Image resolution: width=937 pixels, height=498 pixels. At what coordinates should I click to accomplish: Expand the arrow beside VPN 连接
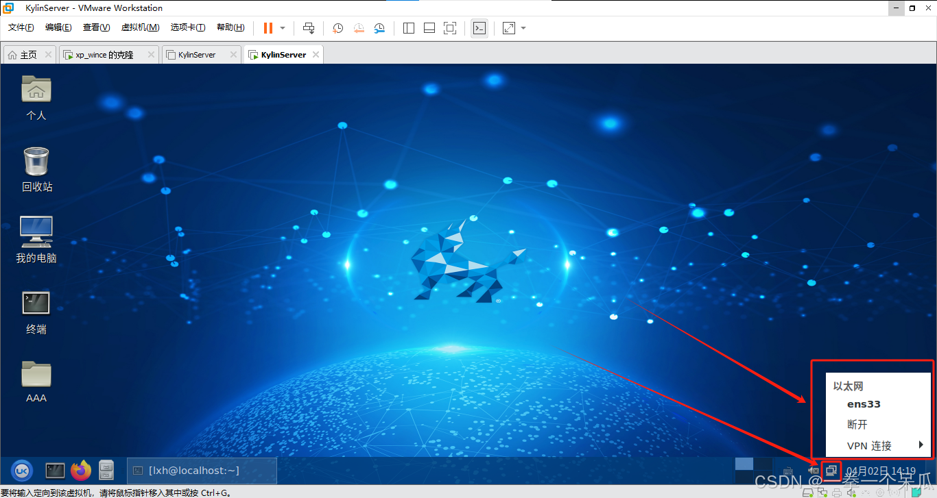click(921, 445)
